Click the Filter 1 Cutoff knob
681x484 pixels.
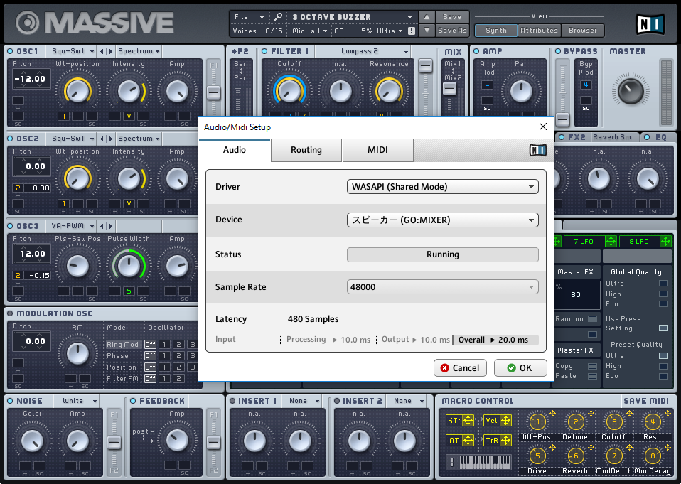pyautogui.click(x=289, y=92)
